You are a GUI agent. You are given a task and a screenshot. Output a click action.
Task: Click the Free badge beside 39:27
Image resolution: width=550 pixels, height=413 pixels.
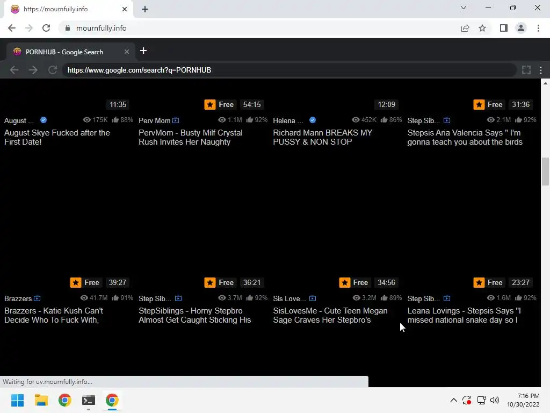(x=86, y=283)
